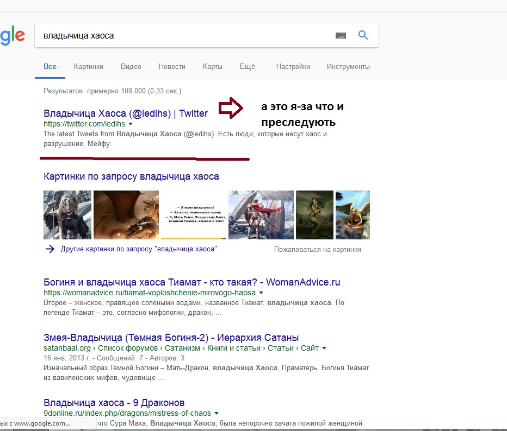507x431 pixels.
Task: Open the armored blonde warrior thumbnail
Action: tap(67, 215)
